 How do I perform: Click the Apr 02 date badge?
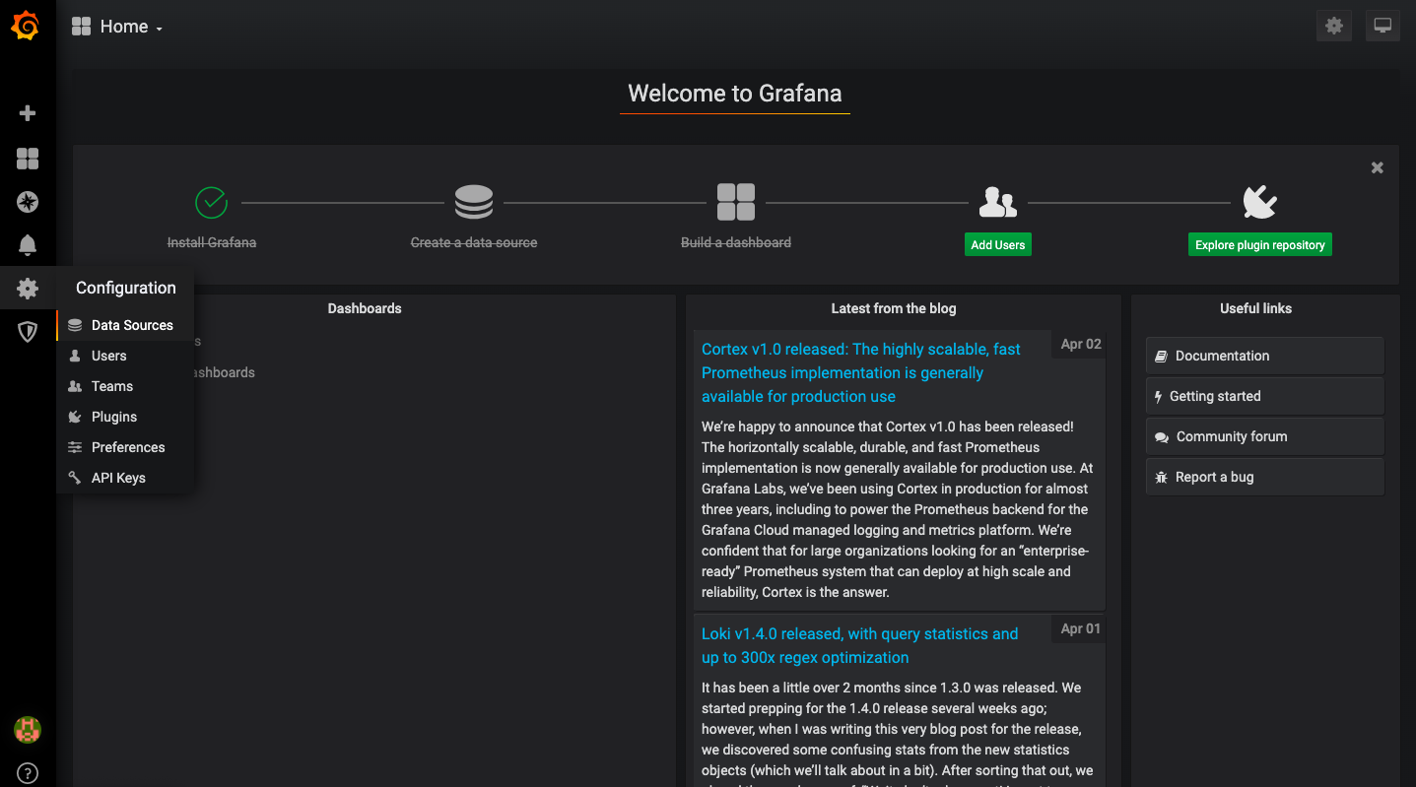1081,344
